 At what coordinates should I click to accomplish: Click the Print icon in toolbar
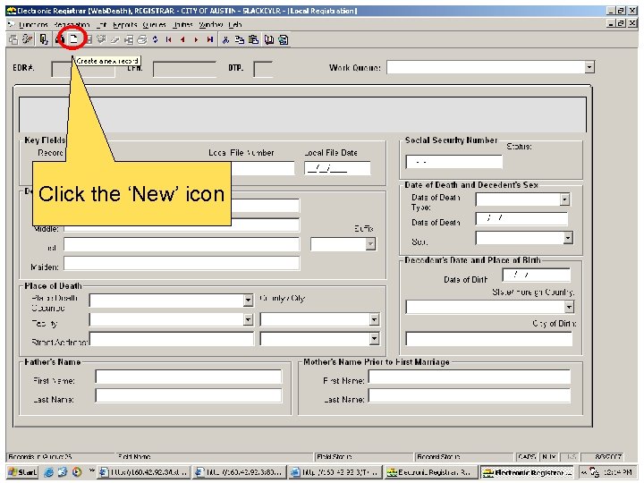point(142,39)
